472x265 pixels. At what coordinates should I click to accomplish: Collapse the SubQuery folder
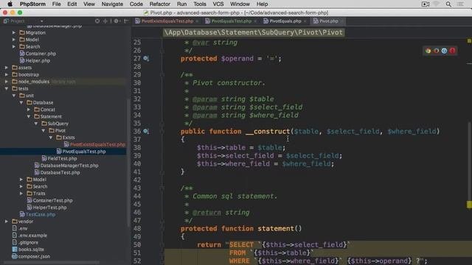click(36, 124)
